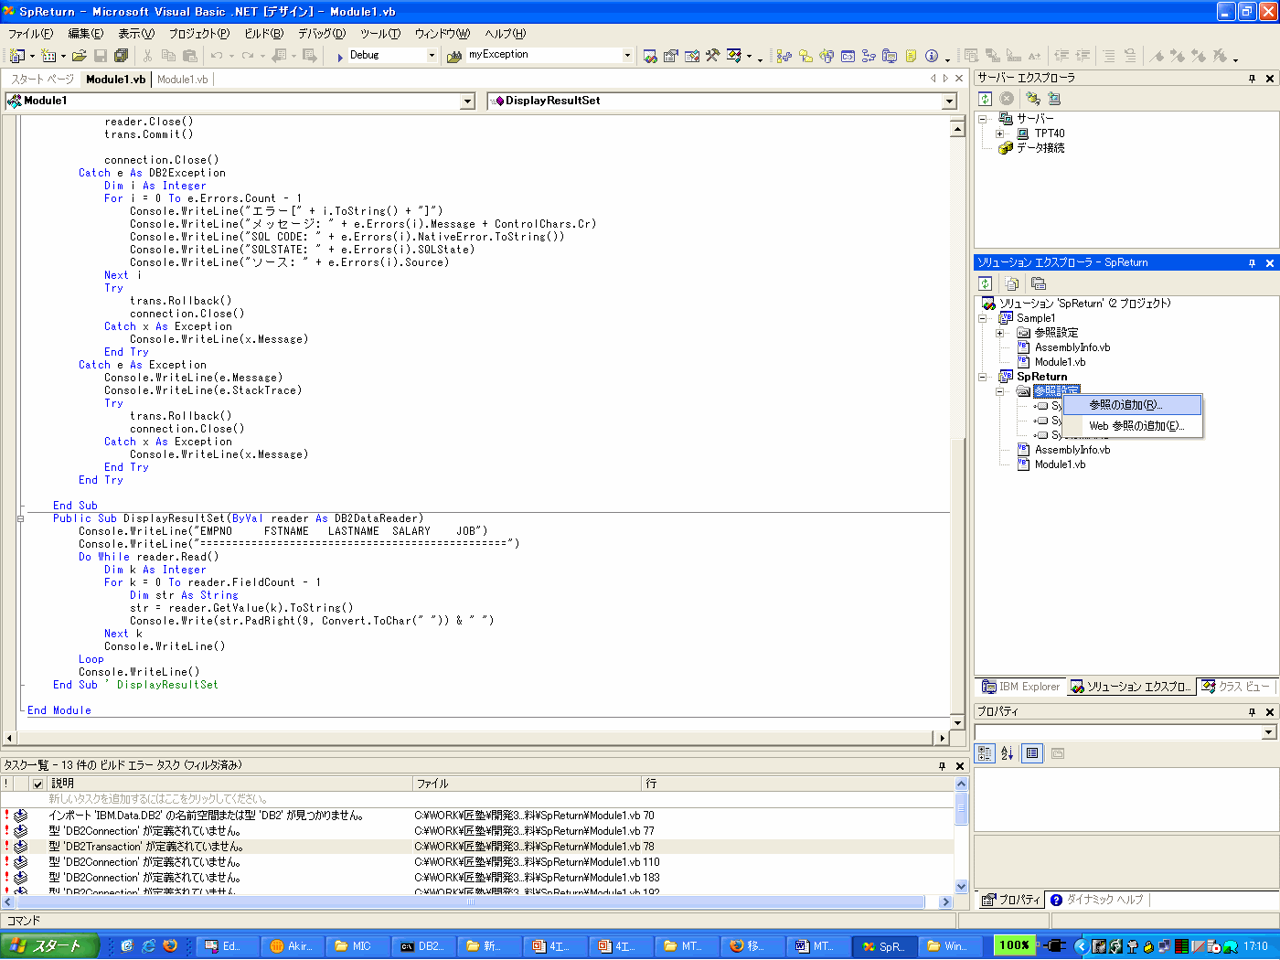Refresh the Solution Explorer toolbar icon
Viewport: 1280px width, 960px height.
pyautogui.click(x=986, y=283)
